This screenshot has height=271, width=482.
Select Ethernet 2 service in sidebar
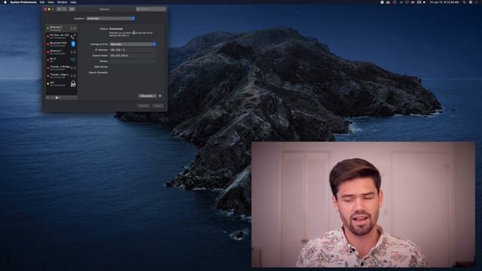pyautogui.click(x=62, y=29)
